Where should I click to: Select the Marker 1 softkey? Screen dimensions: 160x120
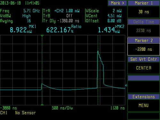144,3
